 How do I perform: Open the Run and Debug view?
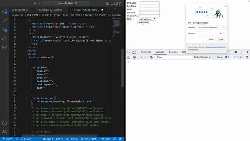click(4, 38)
